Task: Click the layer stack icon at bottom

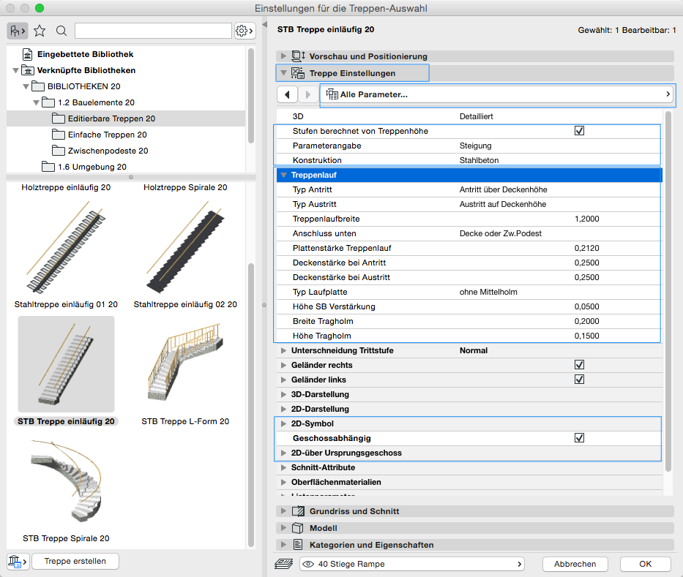Action: pos(285,564)
